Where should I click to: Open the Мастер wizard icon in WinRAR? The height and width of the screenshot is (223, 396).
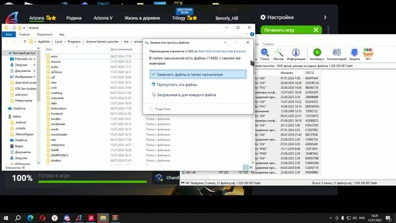[x=278, y=54]
